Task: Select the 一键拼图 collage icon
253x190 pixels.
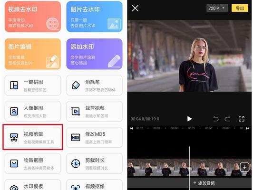Action: (x=14, y=85)
